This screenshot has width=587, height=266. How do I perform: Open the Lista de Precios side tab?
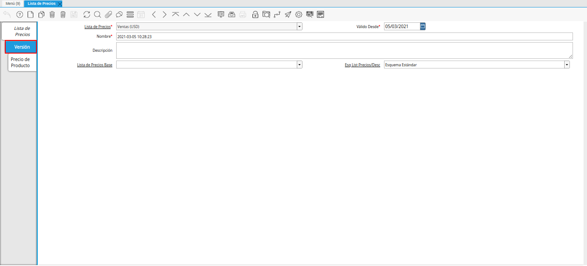(x=19, y=31)
